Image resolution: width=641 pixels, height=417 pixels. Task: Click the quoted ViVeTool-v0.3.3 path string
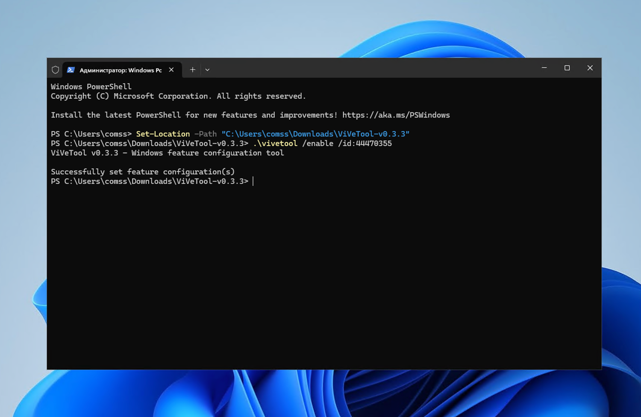coord(315,134)
